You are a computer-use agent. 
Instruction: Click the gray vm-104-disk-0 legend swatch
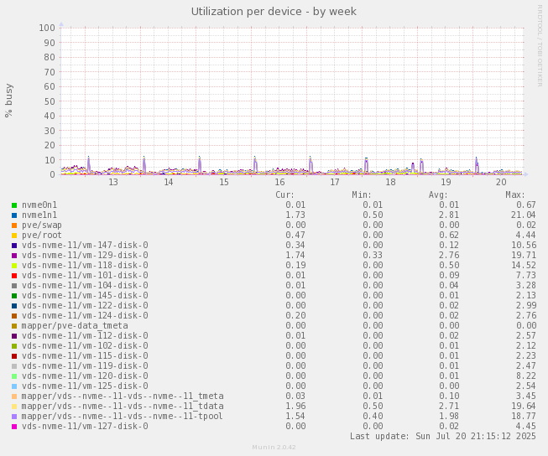(x=14, y=286)
